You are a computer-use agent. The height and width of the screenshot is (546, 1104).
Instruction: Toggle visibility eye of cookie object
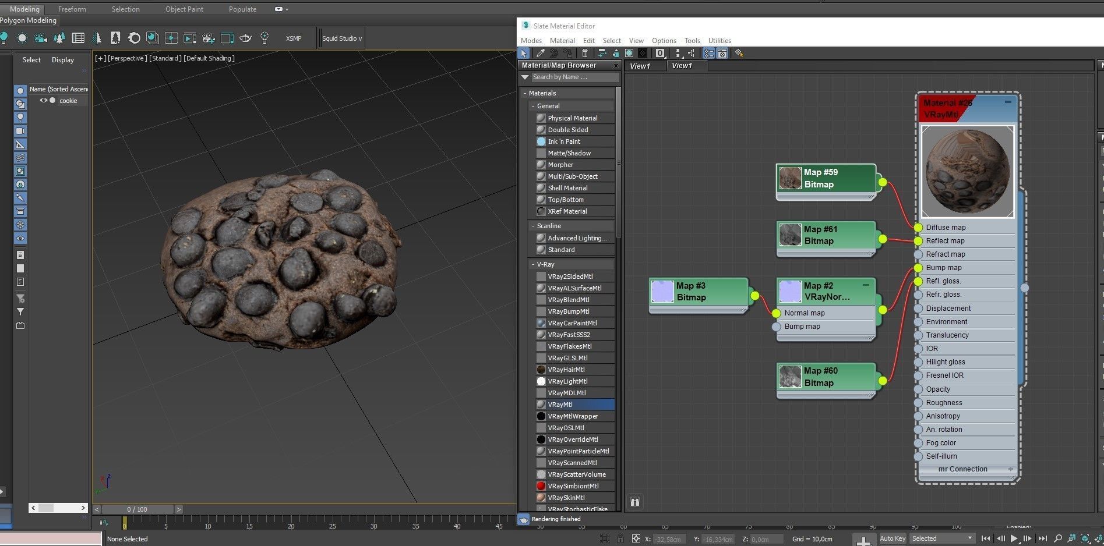[x=43, y=101]
